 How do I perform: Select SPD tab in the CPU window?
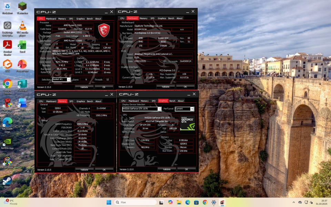coord(71,19)
